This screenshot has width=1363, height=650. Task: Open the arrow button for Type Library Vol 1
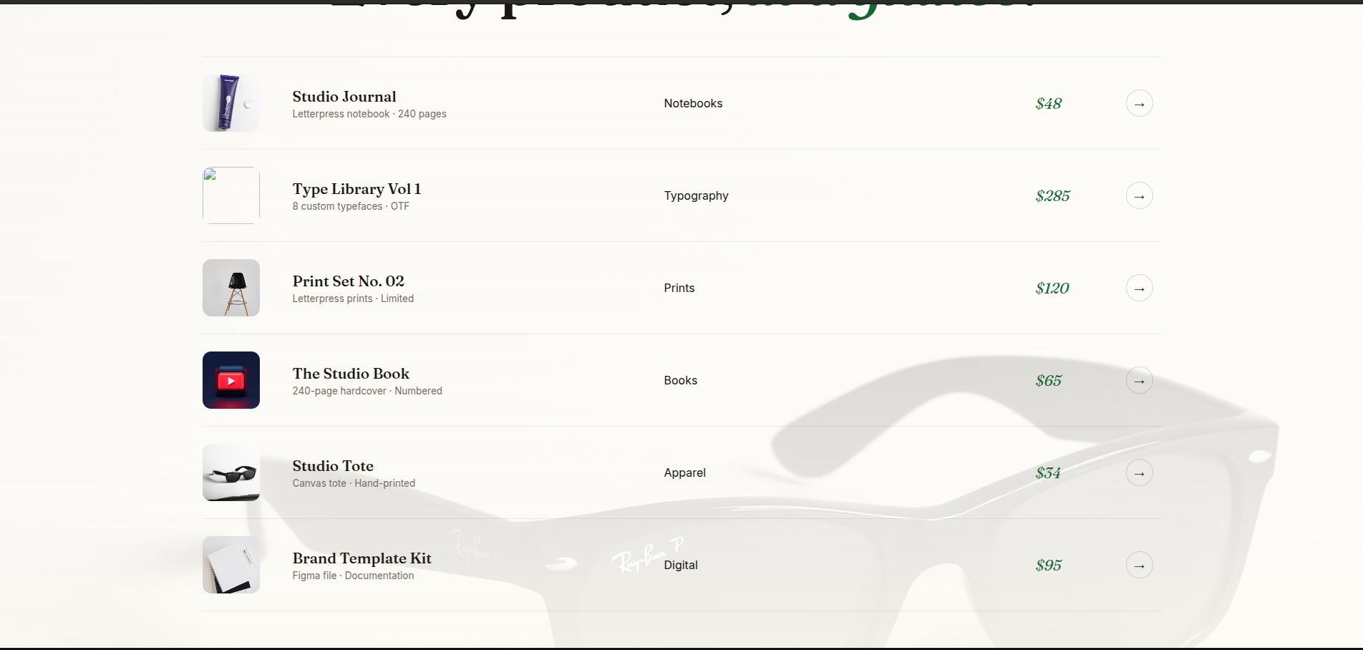pos(1139,196)
